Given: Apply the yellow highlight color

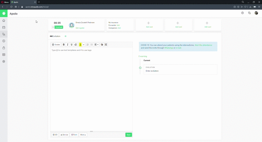Looking at the screenshot, I should tap(80, 45).
